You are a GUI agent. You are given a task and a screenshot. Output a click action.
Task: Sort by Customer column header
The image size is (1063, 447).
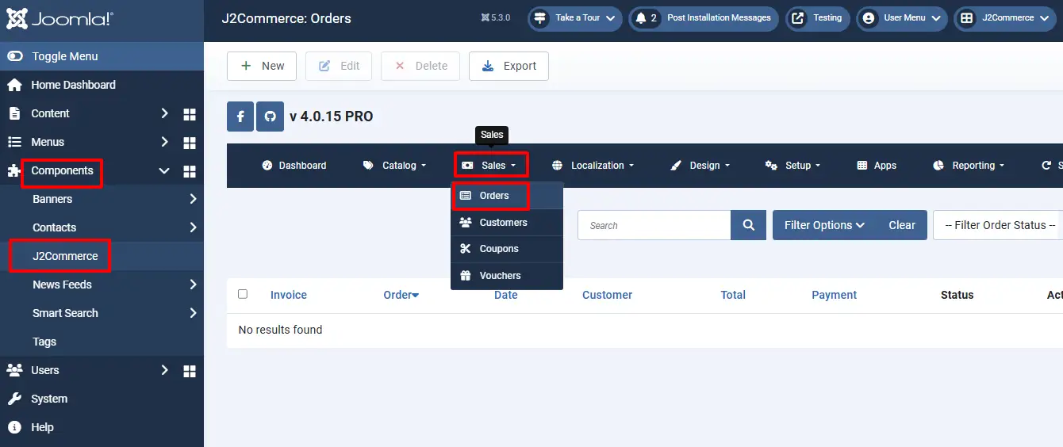(607, 295)
